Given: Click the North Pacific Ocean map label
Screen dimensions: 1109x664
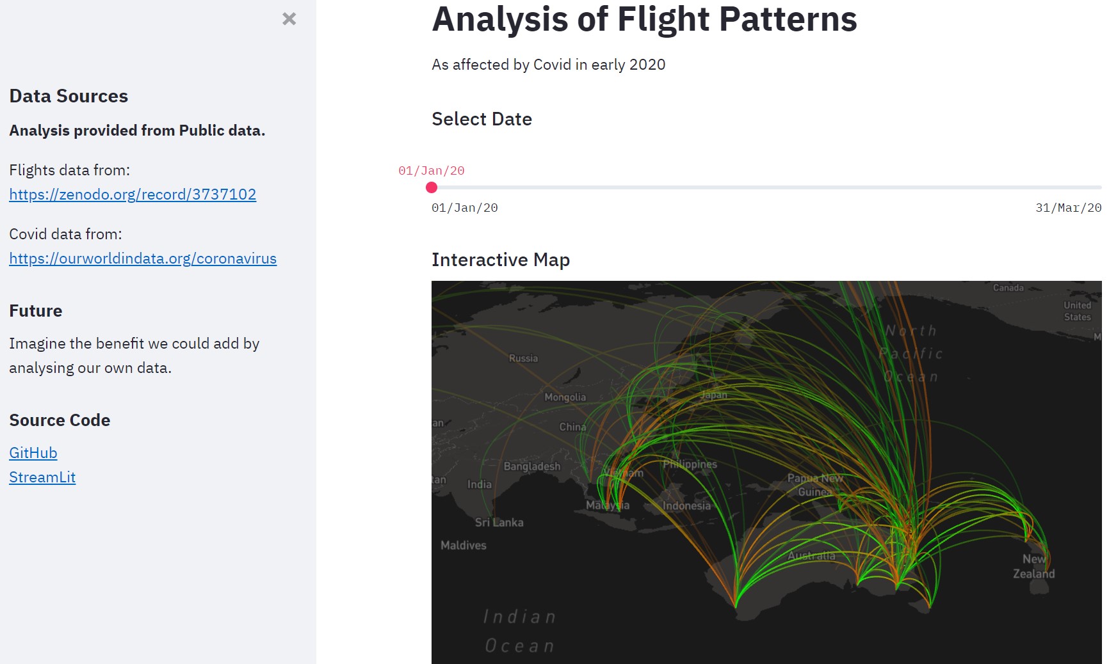Looking at the screenshot, I should [x=911, y=354].
